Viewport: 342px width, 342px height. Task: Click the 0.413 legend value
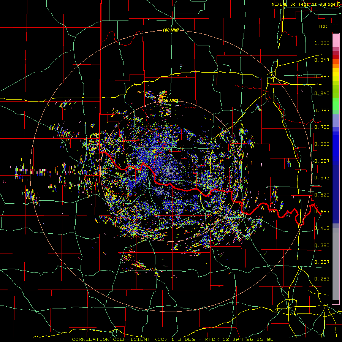coord(322,228)
